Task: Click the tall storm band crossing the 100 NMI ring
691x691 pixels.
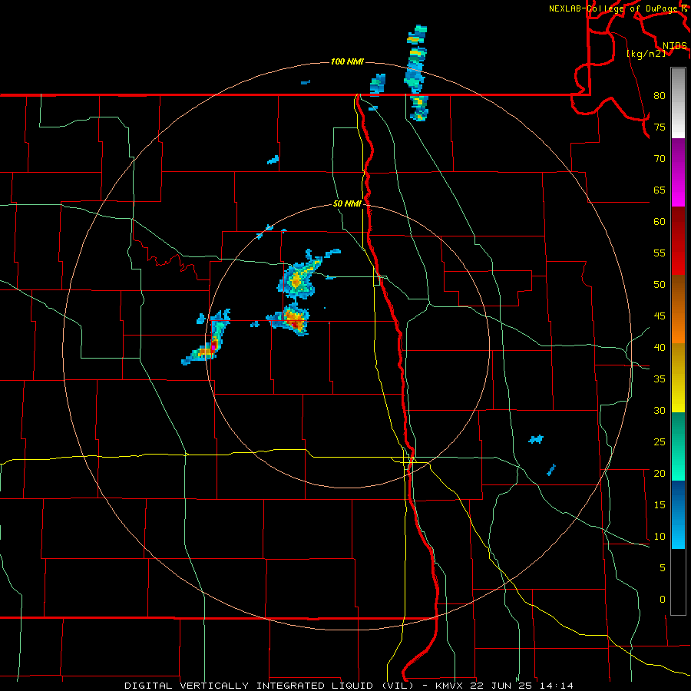Action: tap(416, 73)
